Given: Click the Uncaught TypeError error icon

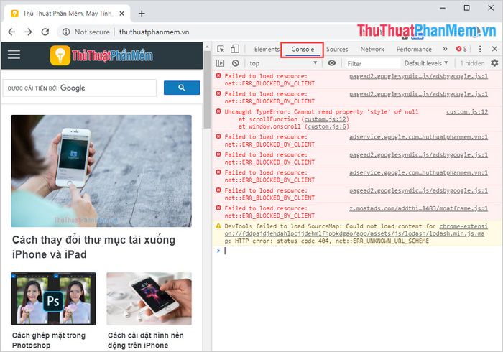Looking at the screenshot, I should point(218,111).
